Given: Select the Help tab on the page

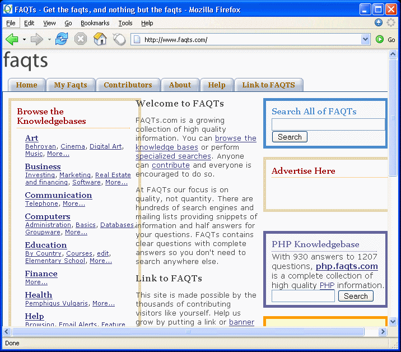Looking at the screenshot, I should pyautogui.click(x=217, y=85).
